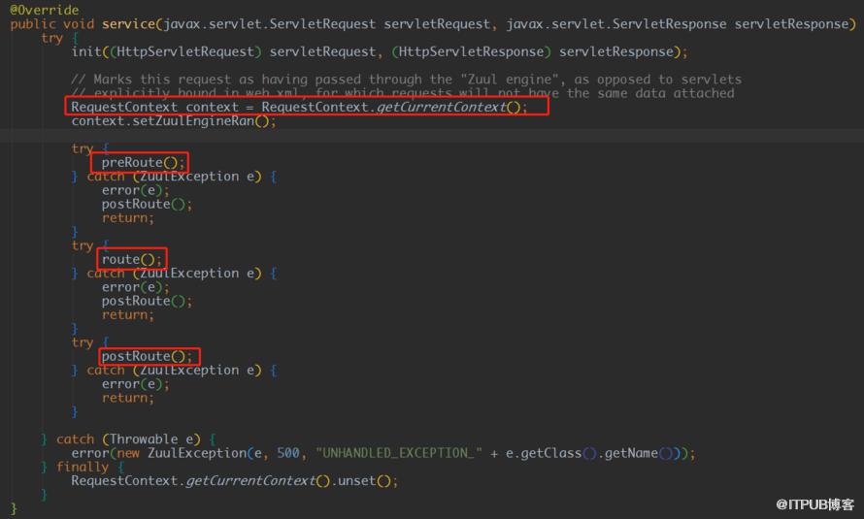Click the finally keyword
864x519 pixels.
coord(83,467)
